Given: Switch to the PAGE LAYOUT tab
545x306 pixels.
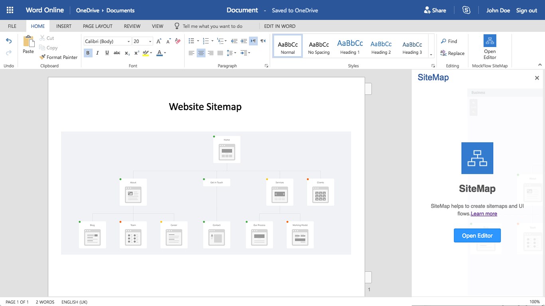Looking at the screenshot, I should pos(98,26).
